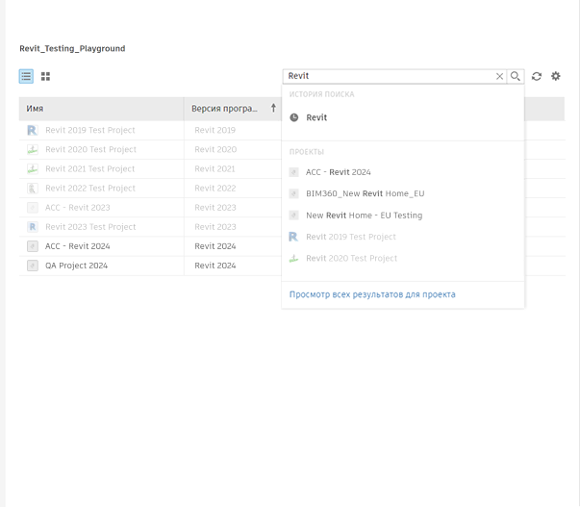Image resolution: width=580 pixels, height=507 pixels.
Task: Sort by the Имя column header
Action: pyautogui.click(x=36, y=109)
